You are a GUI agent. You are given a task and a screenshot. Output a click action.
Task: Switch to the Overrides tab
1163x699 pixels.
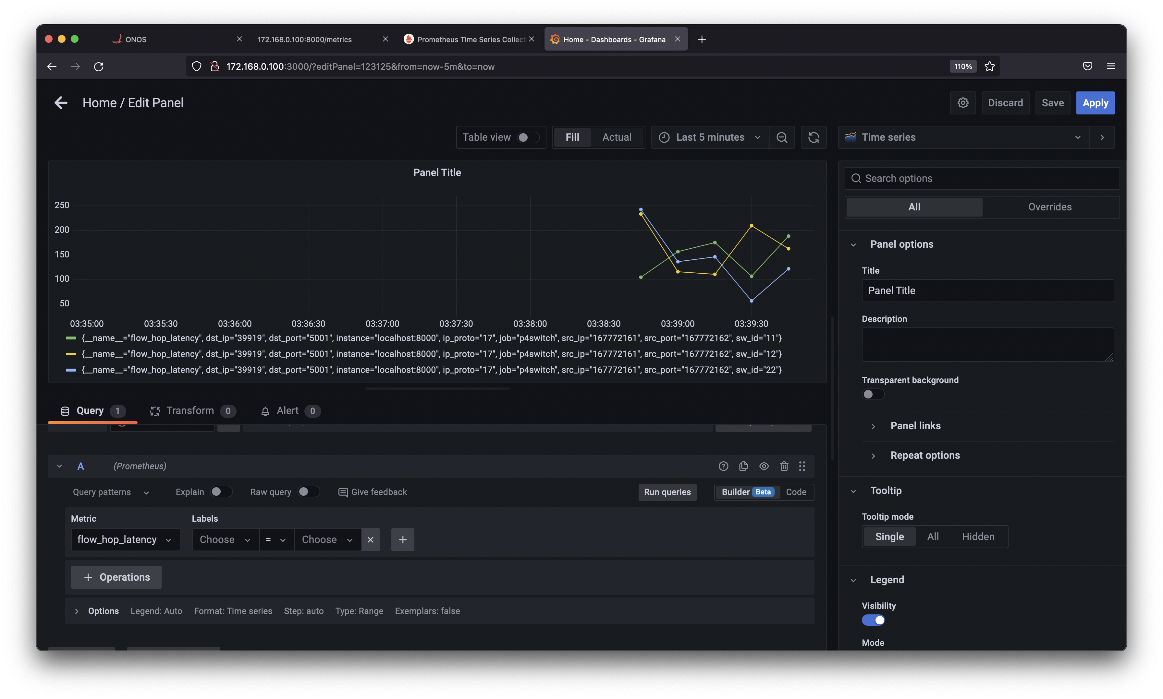pyautogui.click(x=1050, y=207)
